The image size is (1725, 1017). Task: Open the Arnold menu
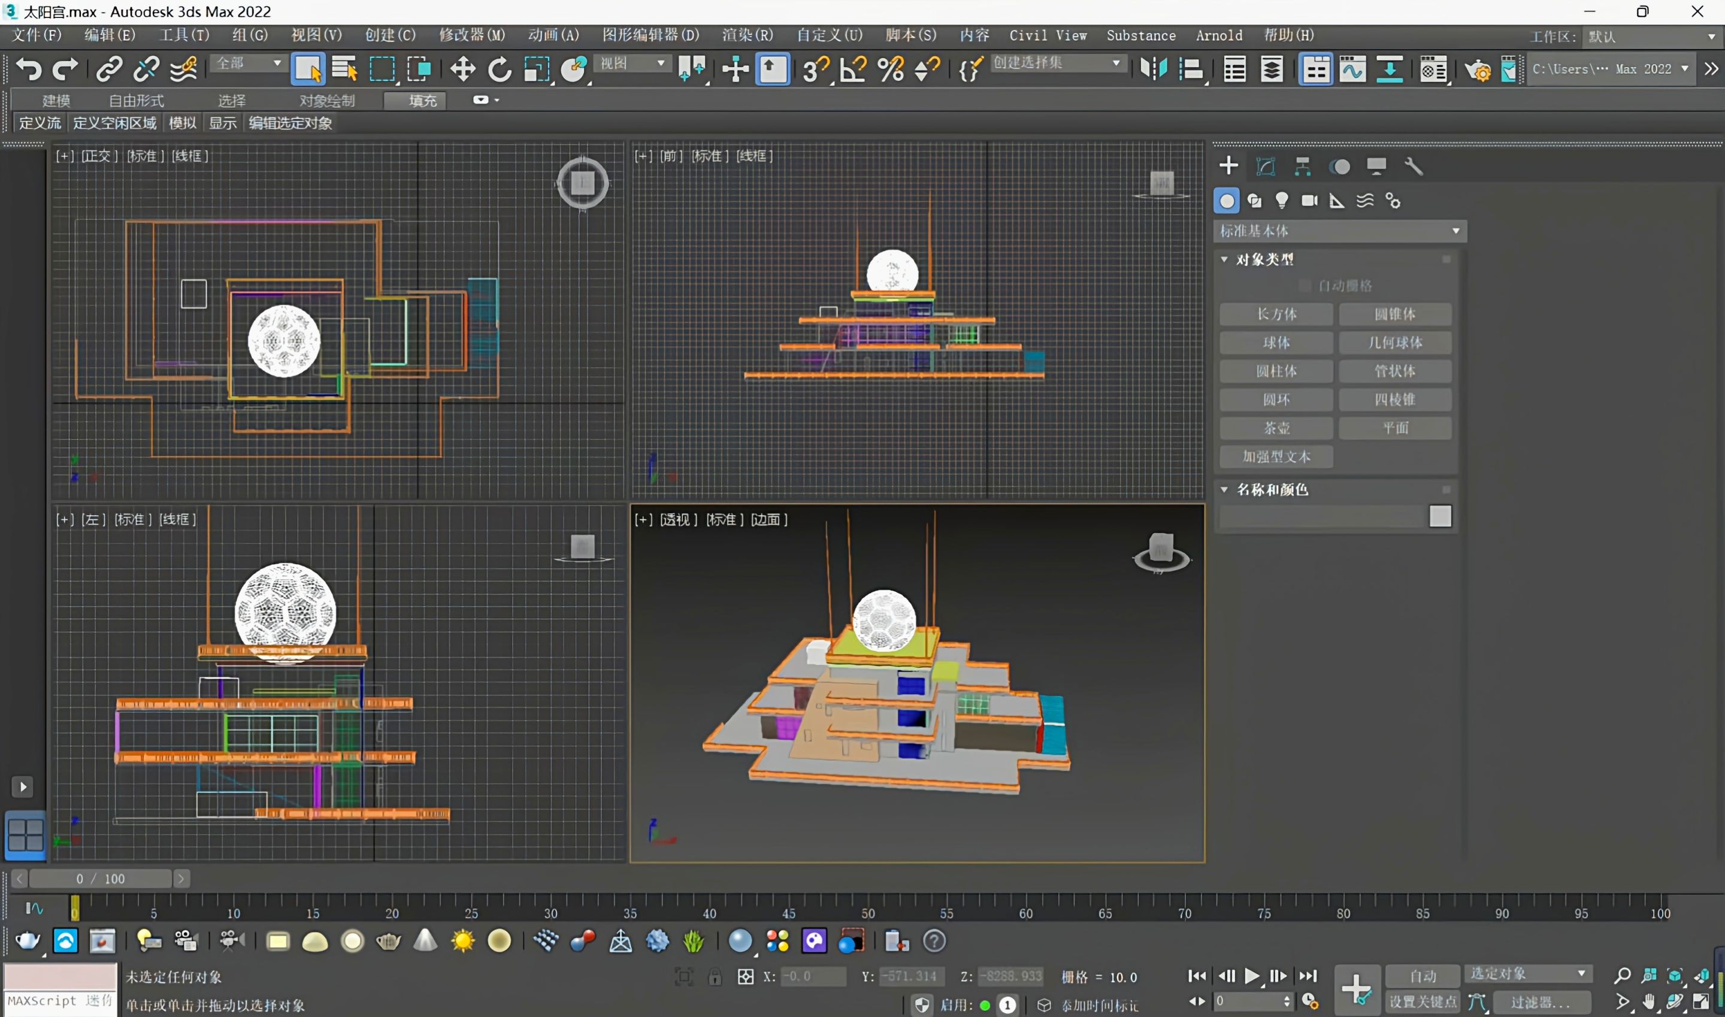[x=1219, y=35]
